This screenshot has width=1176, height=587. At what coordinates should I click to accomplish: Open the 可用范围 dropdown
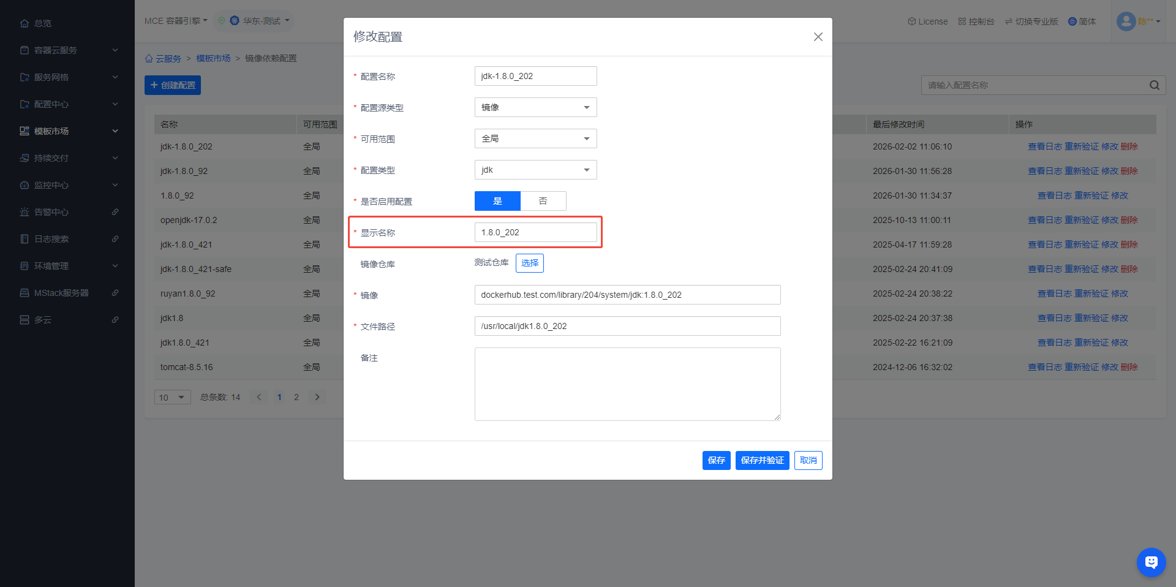click(535, 138)
